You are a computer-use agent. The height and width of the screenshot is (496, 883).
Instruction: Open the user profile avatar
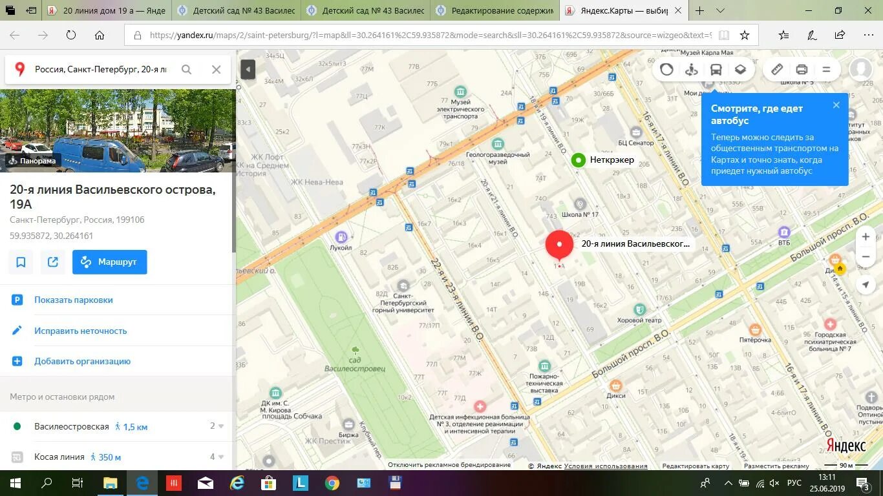coord(860,69)
